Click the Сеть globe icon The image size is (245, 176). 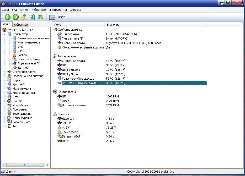point(9,97)
